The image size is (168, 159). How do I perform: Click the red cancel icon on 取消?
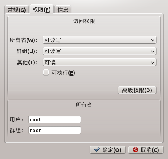(135, 150)
